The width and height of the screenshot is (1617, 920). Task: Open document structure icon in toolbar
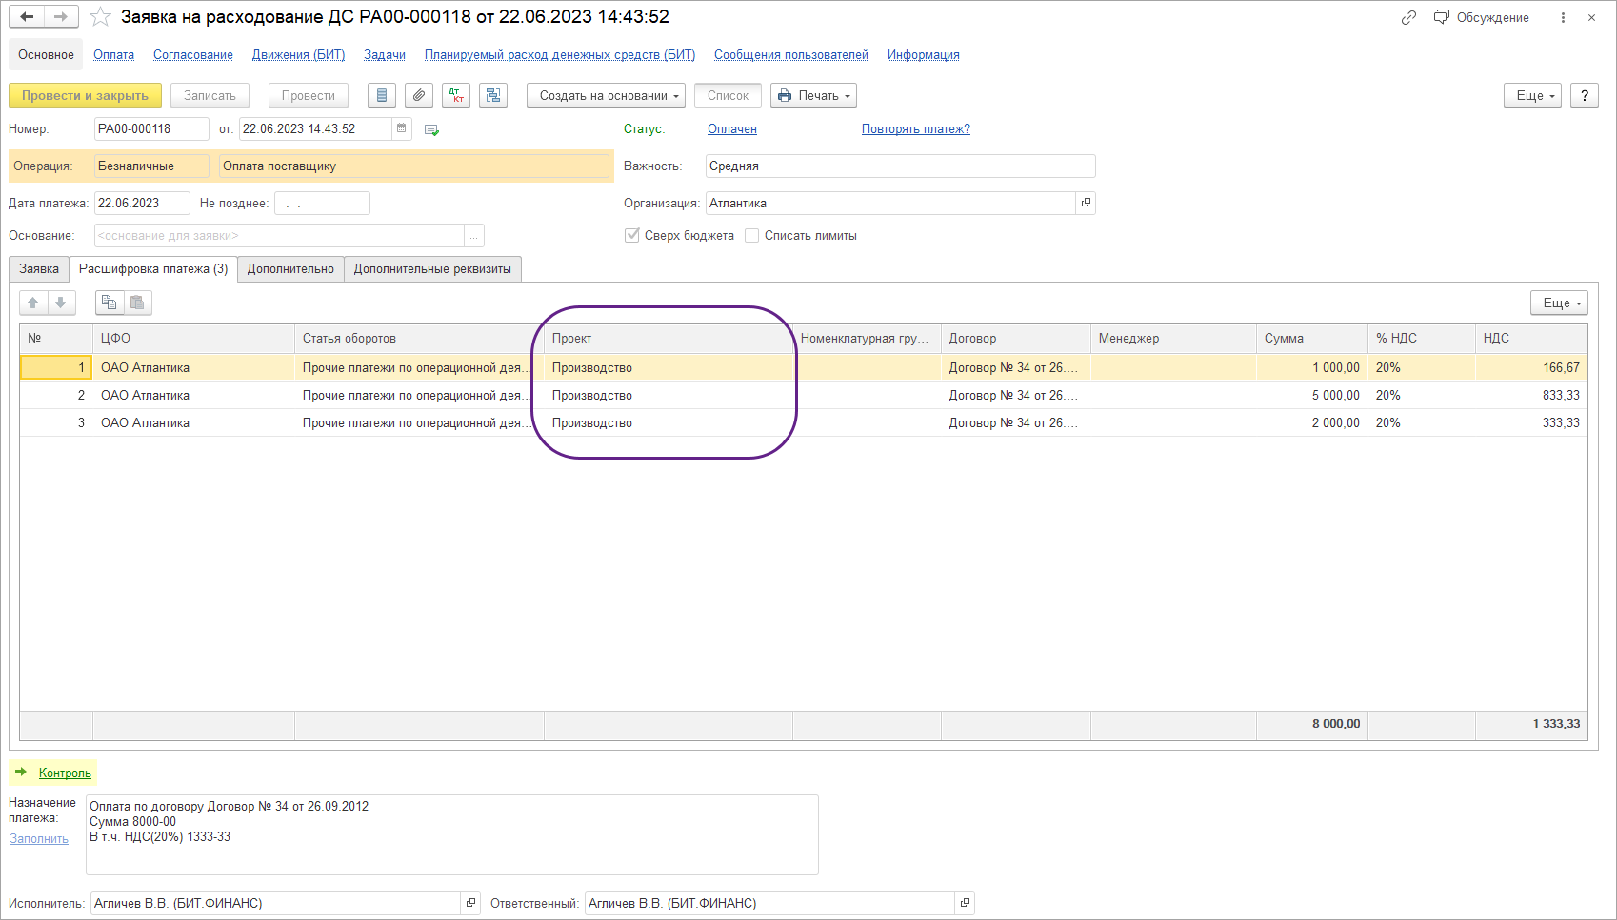coord(493,95)
